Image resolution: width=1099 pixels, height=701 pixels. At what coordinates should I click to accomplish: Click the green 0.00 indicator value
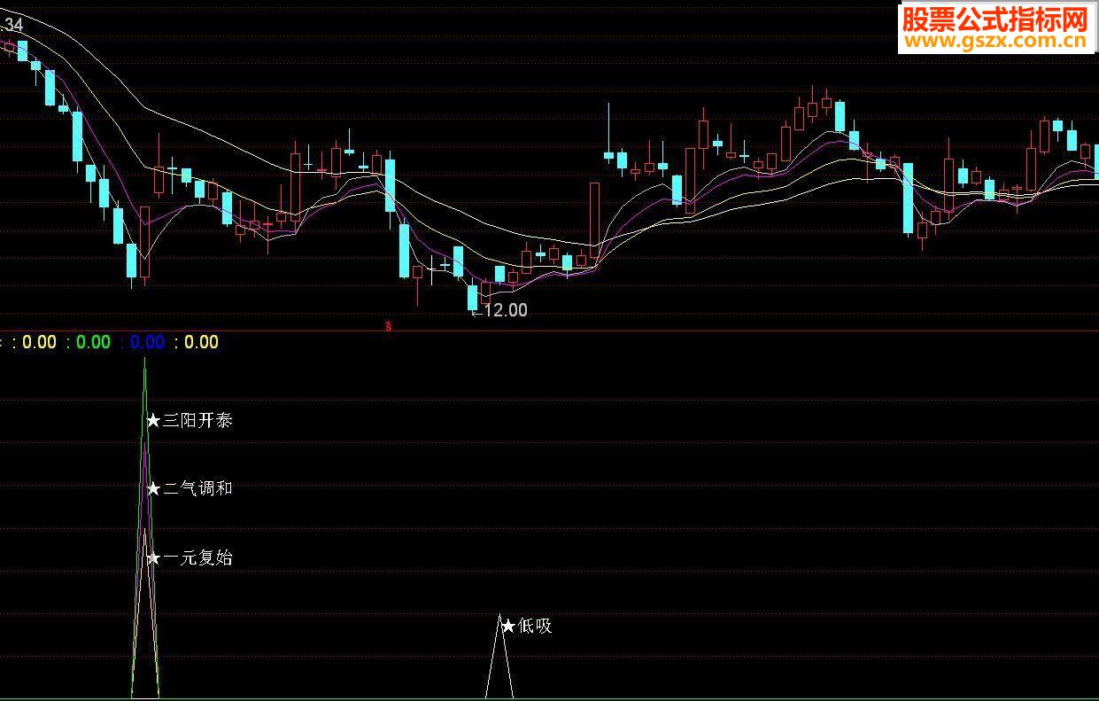tap(94, 342)
